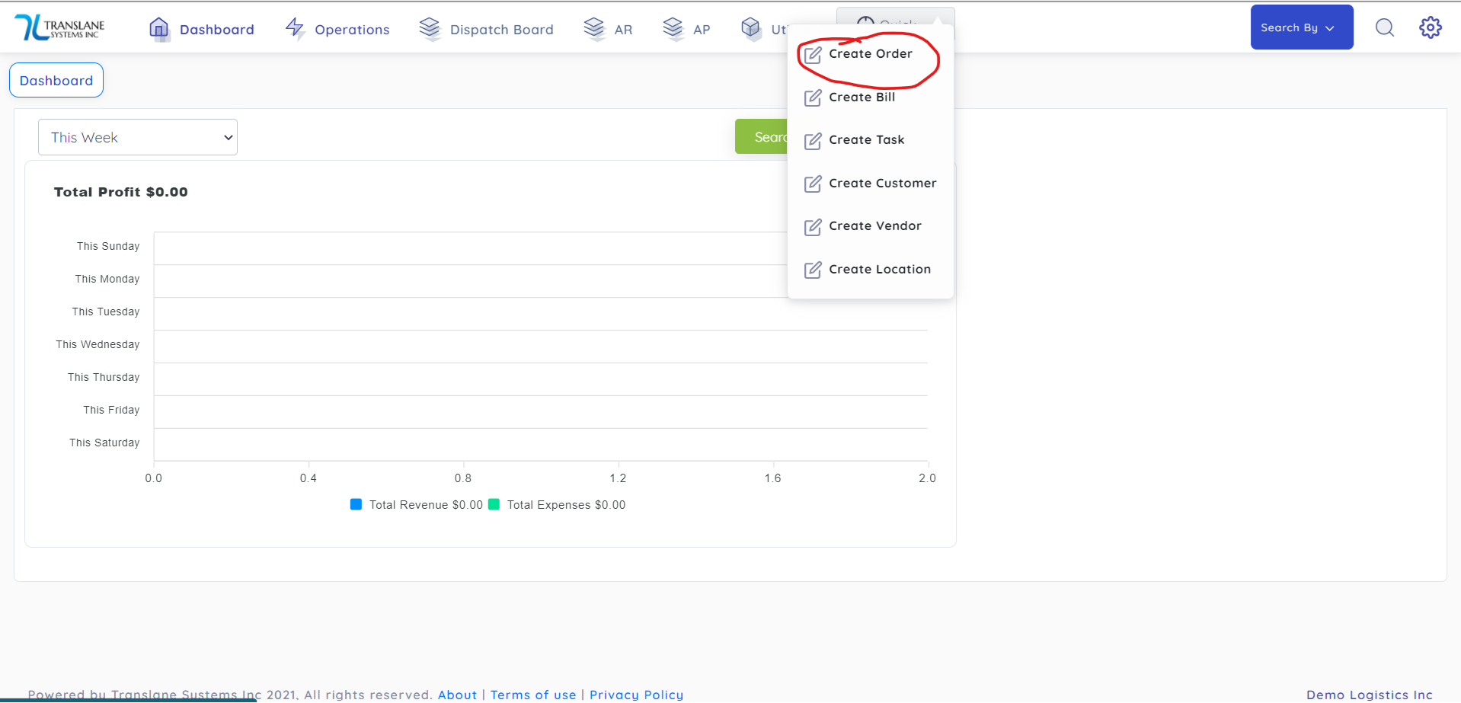This screenshot has height=703, width=1461.
Task: Click the edit icon beside Create Bill
Action: tap(813, 97)
